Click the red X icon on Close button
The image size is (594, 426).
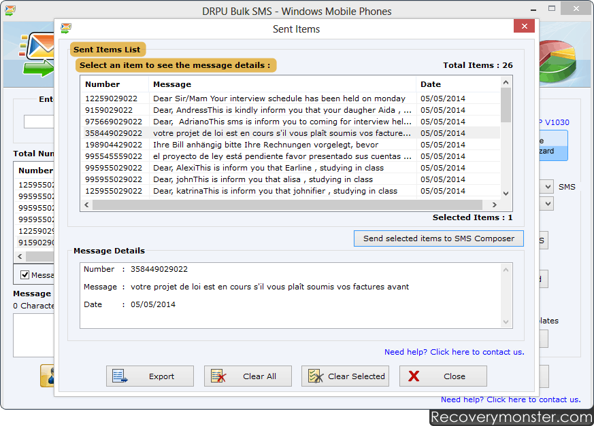(x=414, y=376)
